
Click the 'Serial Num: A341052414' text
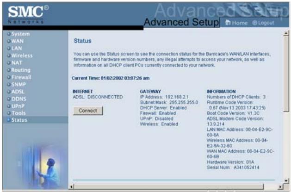point(233,167)
